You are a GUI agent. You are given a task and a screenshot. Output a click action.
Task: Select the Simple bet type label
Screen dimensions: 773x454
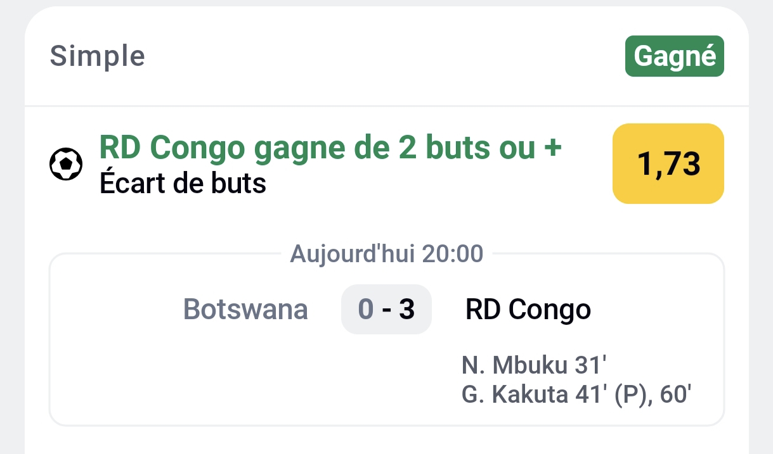tap(98, 56)
